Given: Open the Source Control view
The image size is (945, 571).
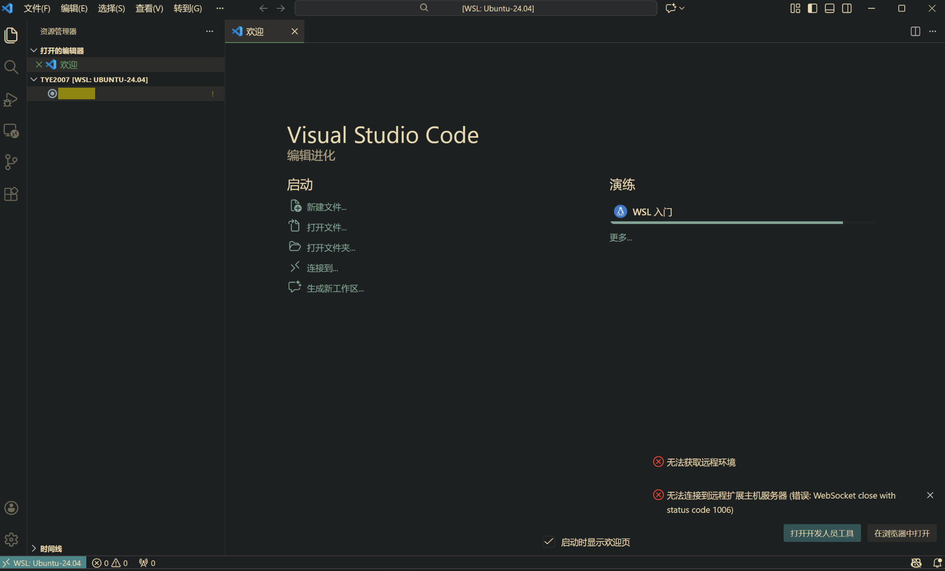Looking at the screenshot, I should (11, 162).
